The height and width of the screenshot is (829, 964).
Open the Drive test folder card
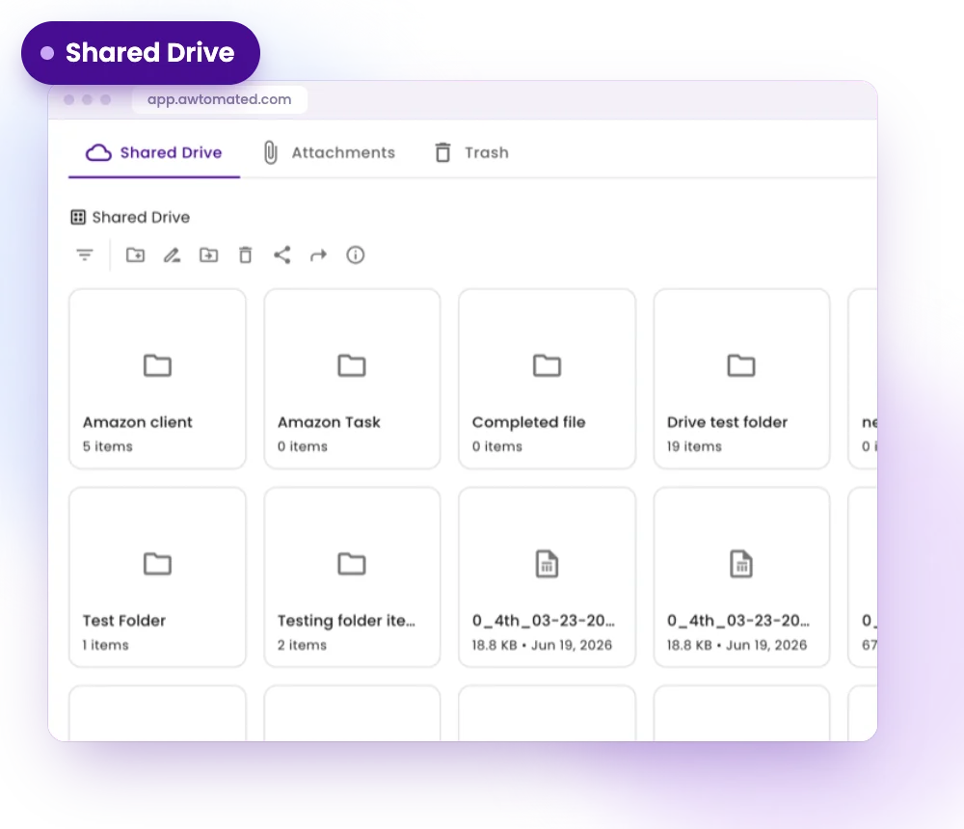tap(741, 379)
